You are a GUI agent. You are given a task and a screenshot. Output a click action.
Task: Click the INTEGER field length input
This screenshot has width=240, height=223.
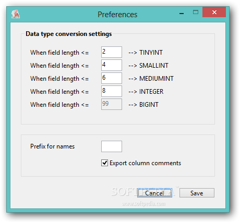click(112, 91)
